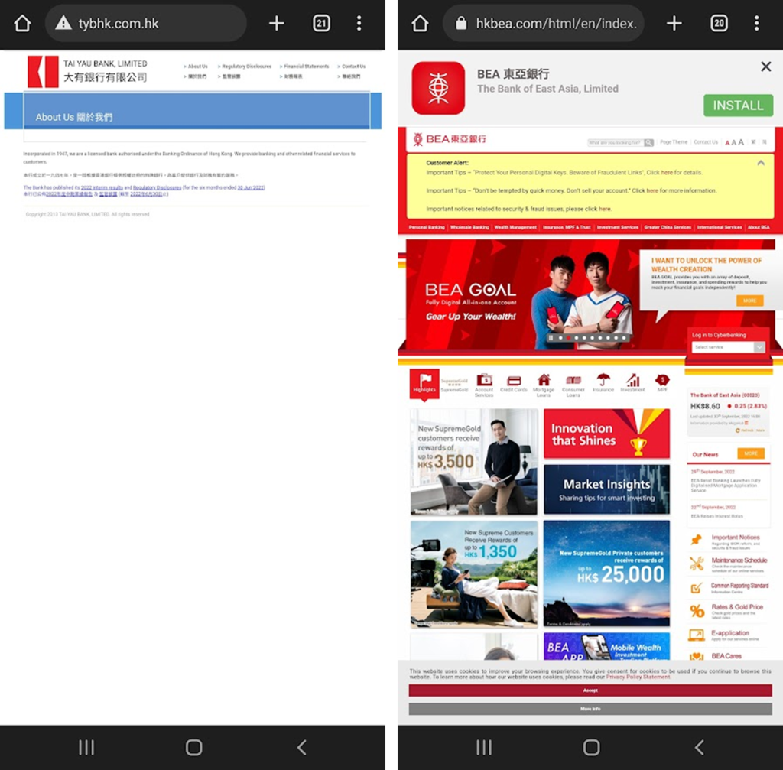The height and width of the screenshot is (770, 783).
Task: Open the 2022 interim results link
Action: [102, 188]
